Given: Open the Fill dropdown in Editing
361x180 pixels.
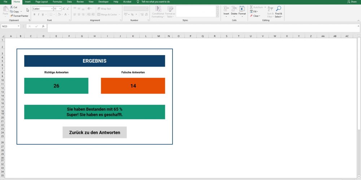Looking at the screenshot, I should tap(254, 12).
